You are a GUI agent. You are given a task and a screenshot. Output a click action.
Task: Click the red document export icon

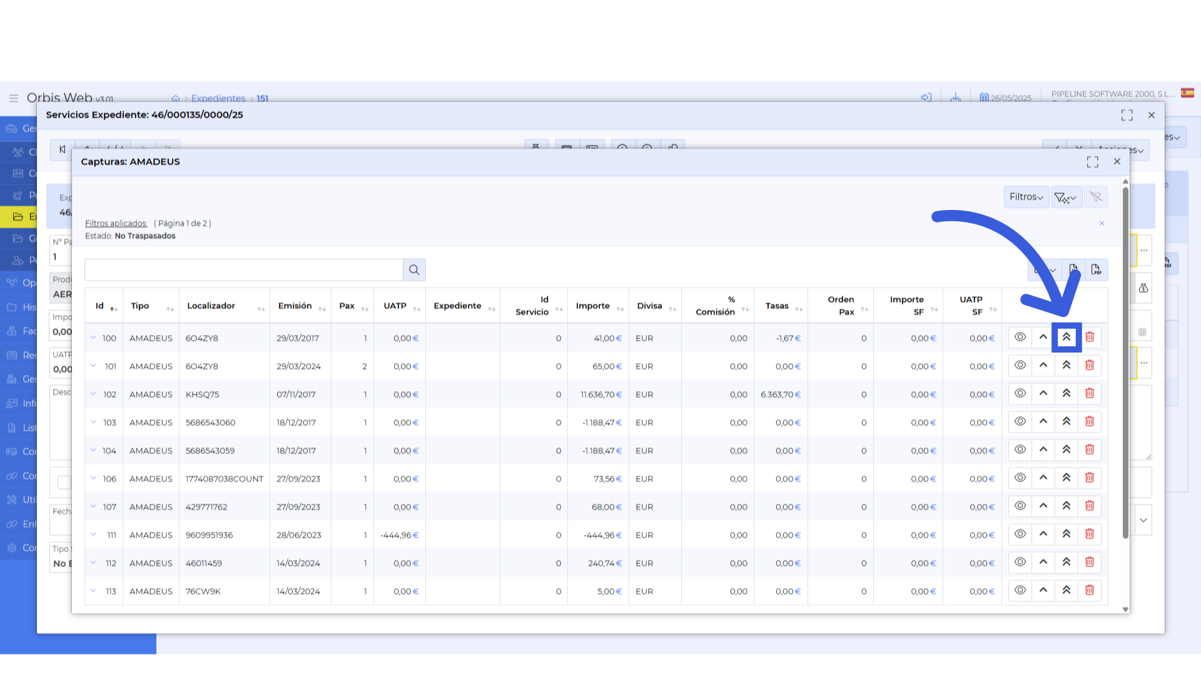coord(1073,270)
